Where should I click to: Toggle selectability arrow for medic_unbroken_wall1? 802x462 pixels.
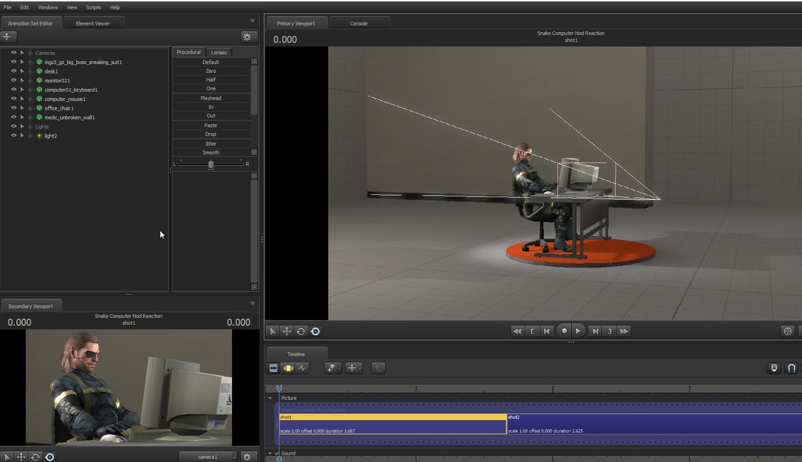(x=22, y=117)
